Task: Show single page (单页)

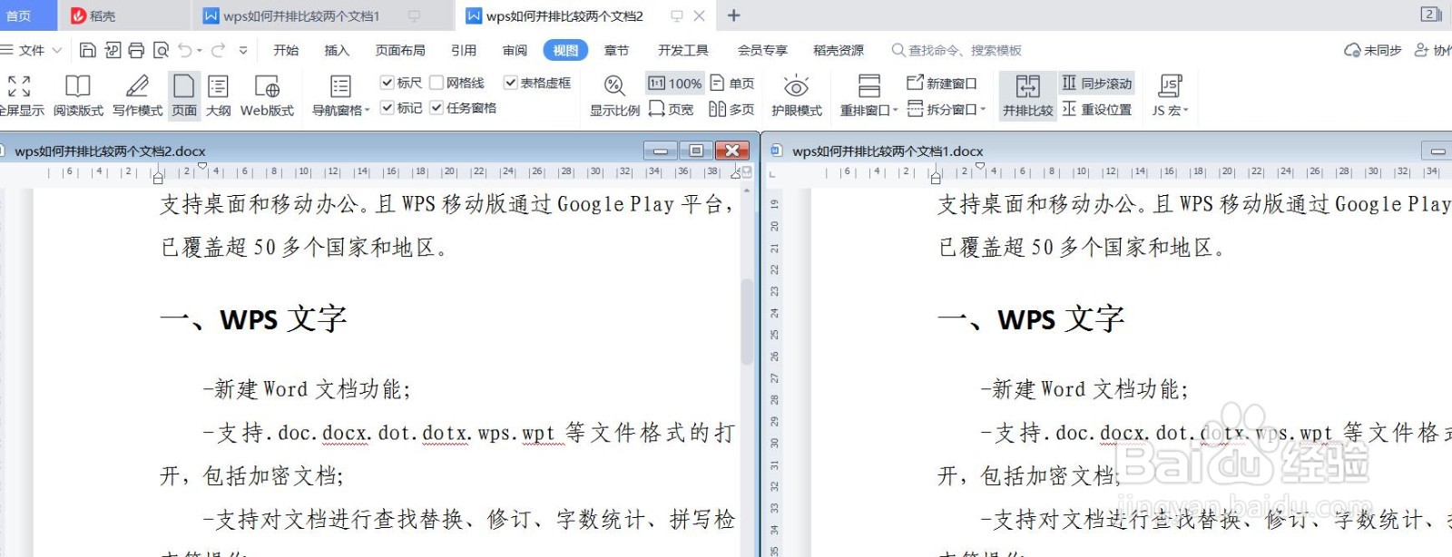Action: [732, 83]
